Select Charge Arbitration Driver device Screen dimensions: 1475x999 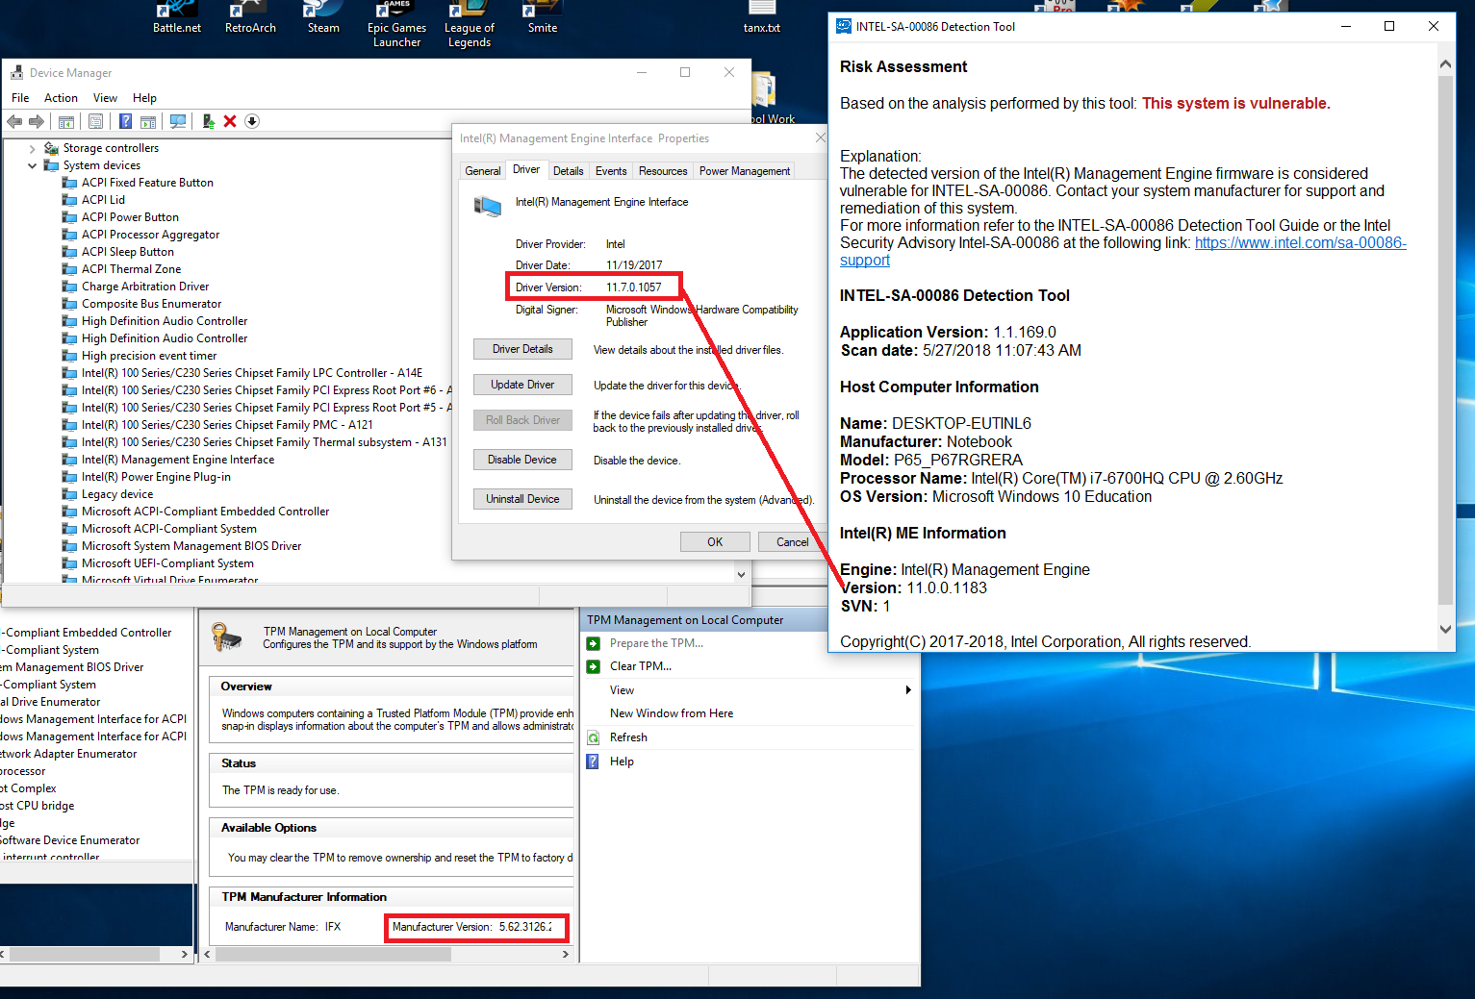pos(145,287)
